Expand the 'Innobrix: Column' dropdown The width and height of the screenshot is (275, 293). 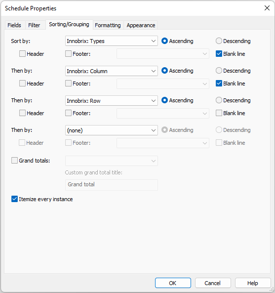click(x=112, y=71)
